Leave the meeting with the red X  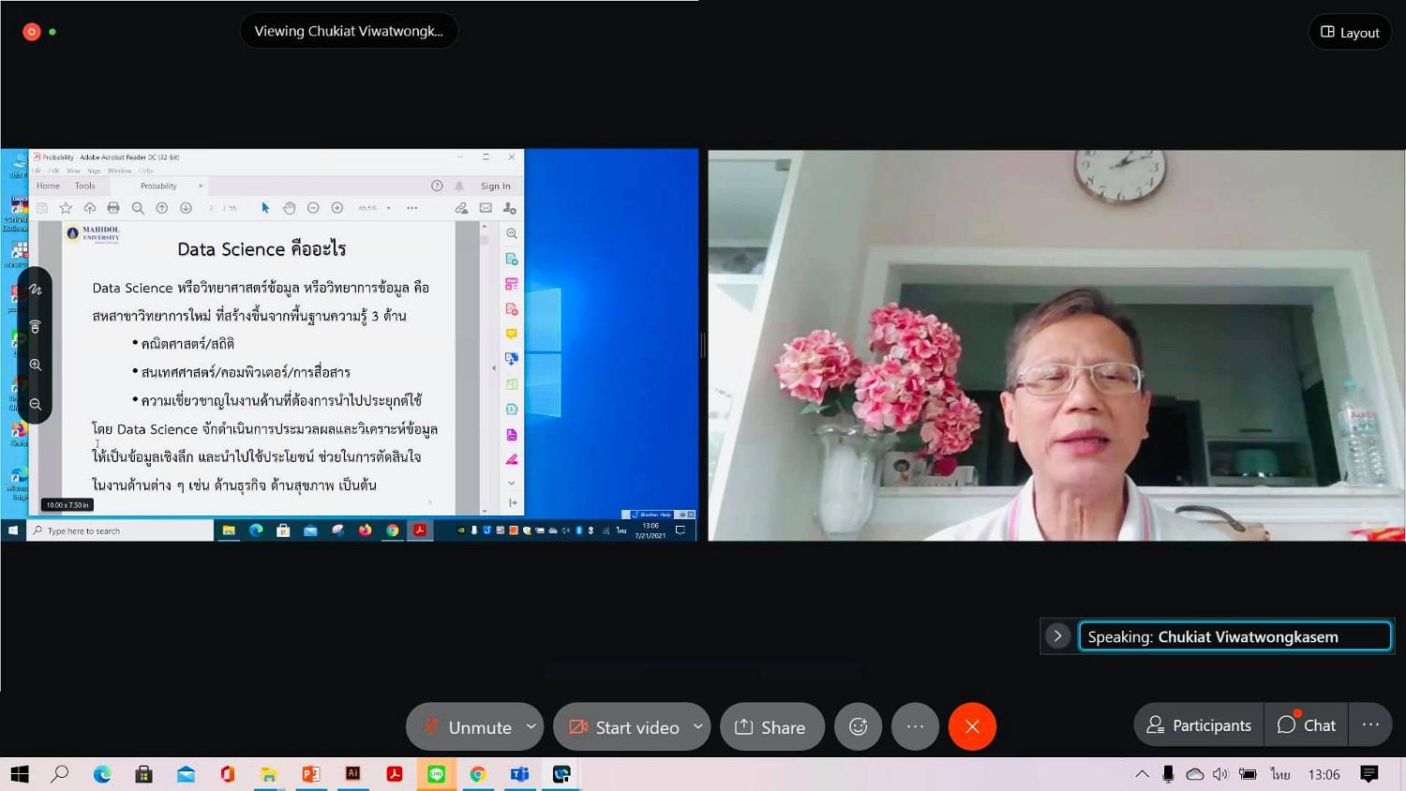coord(972,726)
